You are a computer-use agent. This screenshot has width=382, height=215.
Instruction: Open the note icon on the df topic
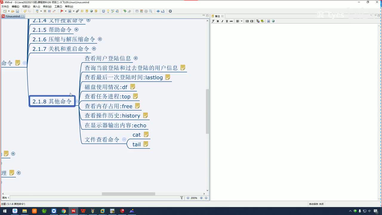coord(133,87)
